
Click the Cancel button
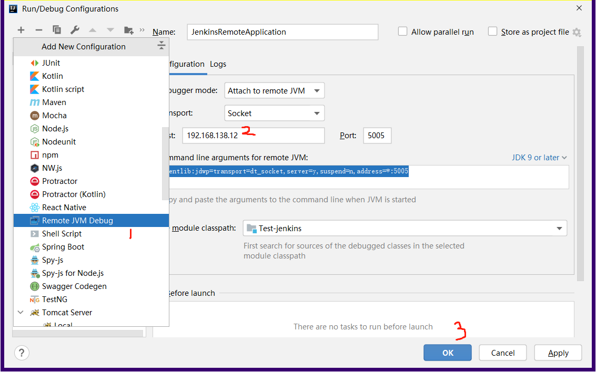[502, 353]
